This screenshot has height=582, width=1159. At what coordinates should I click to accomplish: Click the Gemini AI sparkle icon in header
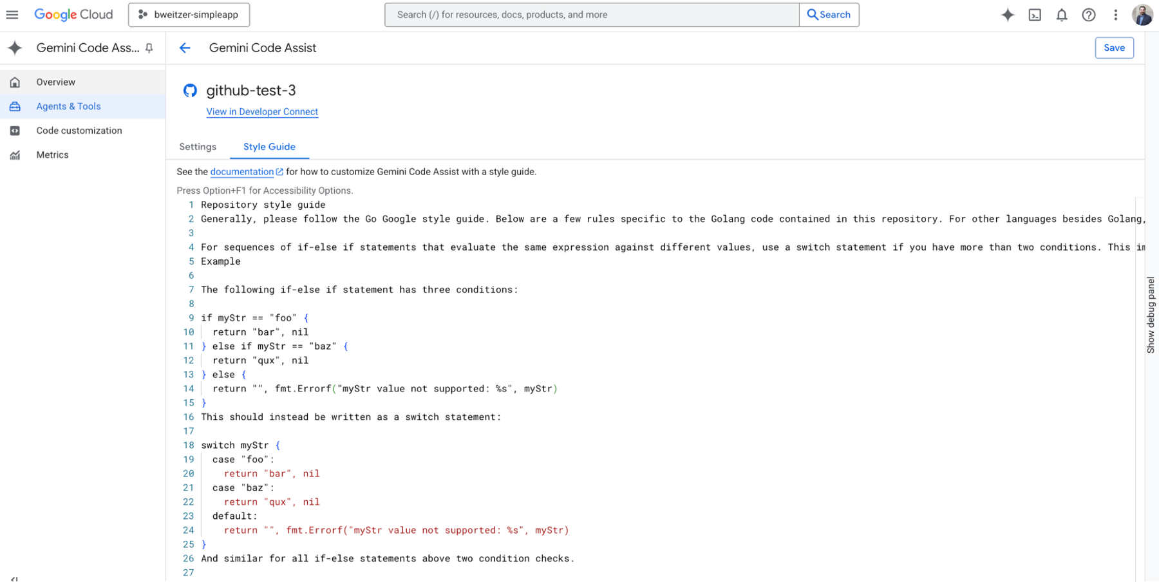pyautogui.click(x=1008, y=15)
